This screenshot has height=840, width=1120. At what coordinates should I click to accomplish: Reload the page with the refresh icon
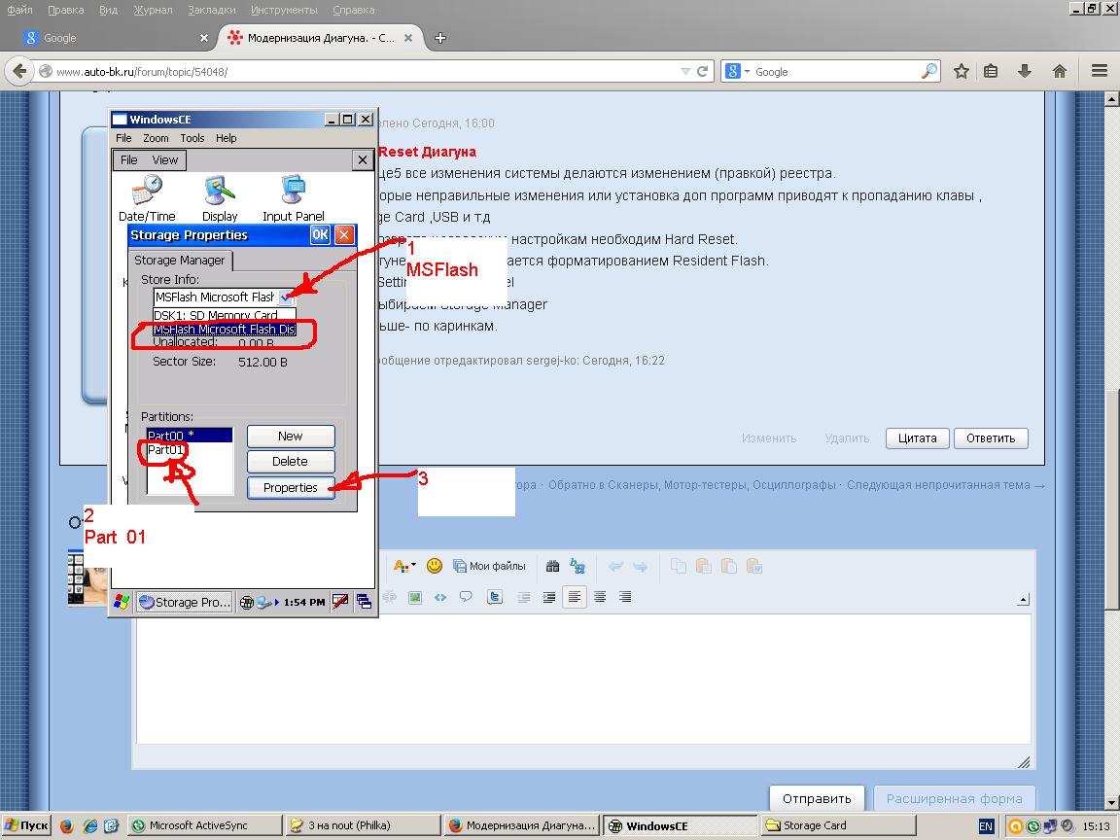point(702,71)
